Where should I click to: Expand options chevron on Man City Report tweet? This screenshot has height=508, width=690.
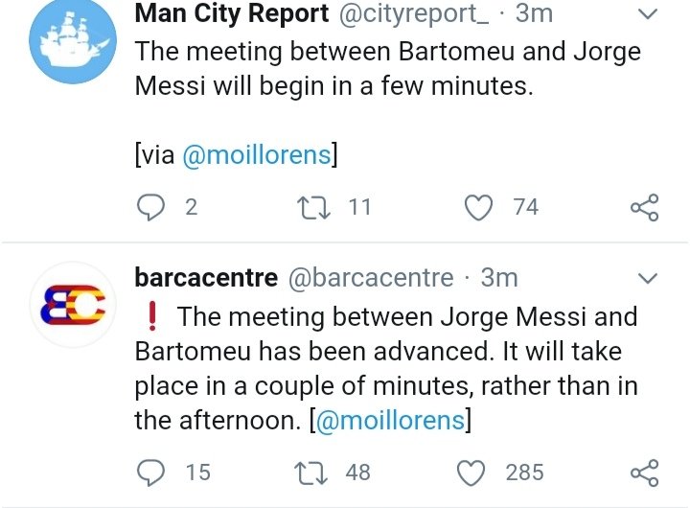click(x=647, y=14)
